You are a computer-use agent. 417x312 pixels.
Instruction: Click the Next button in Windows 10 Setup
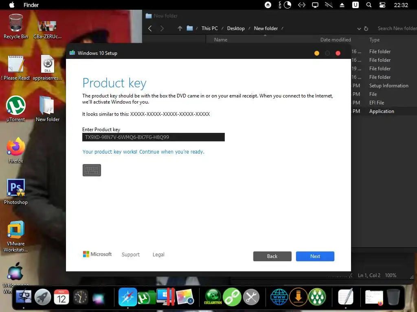coord(315,256)
